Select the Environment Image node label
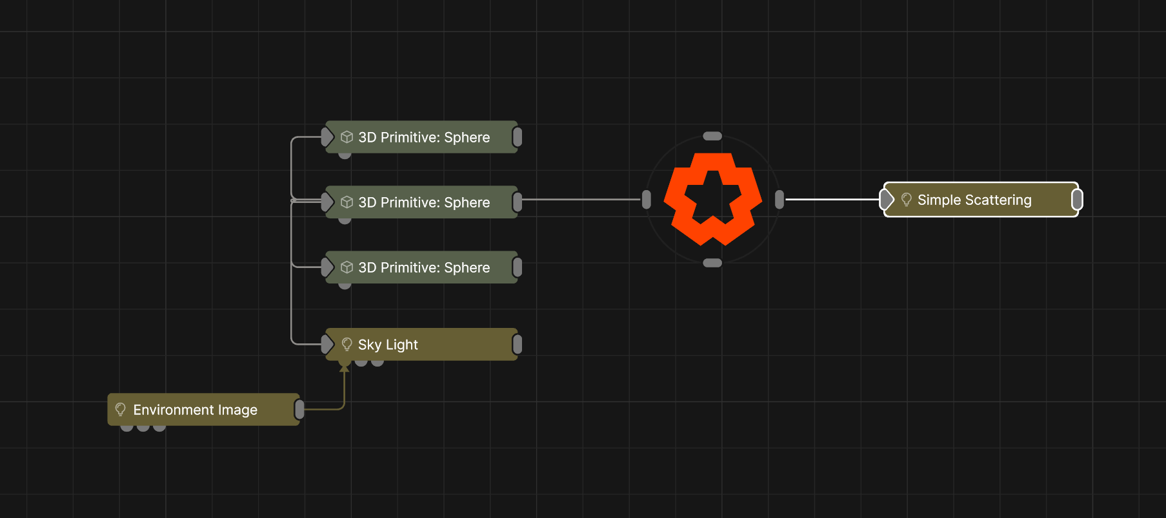The width and height of the screenshot is (1166, 518). 195,410
